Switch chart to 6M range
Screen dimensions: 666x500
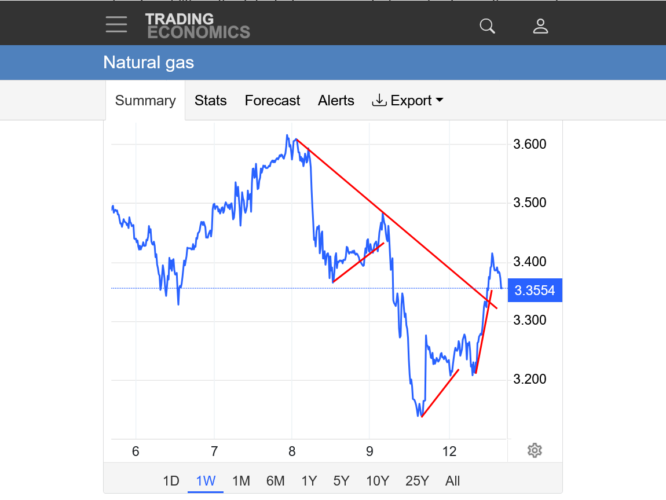pos(276,481)
